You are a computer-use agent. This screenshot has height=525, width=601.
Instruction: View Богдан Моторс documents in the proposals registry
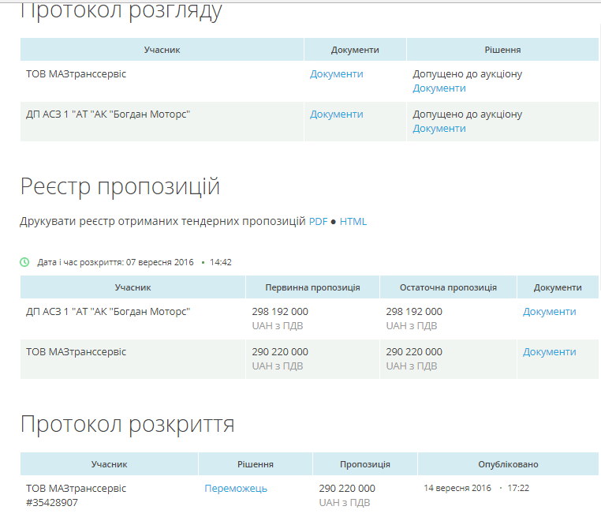coord(549,312)
